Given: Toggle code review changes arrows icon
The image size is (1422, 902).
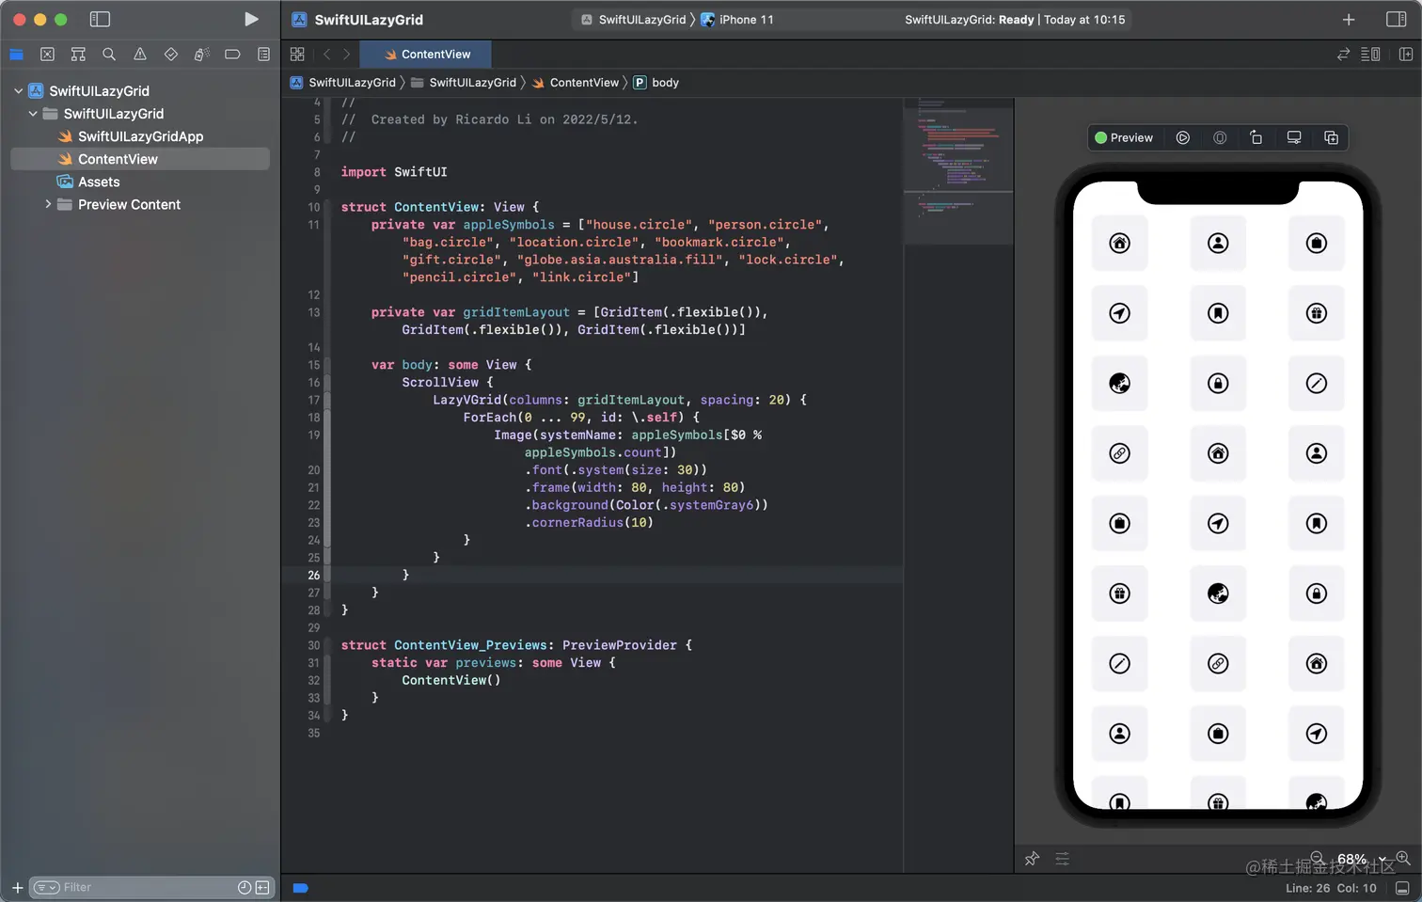Looking at the screenshot, I should pos(1343,55).
